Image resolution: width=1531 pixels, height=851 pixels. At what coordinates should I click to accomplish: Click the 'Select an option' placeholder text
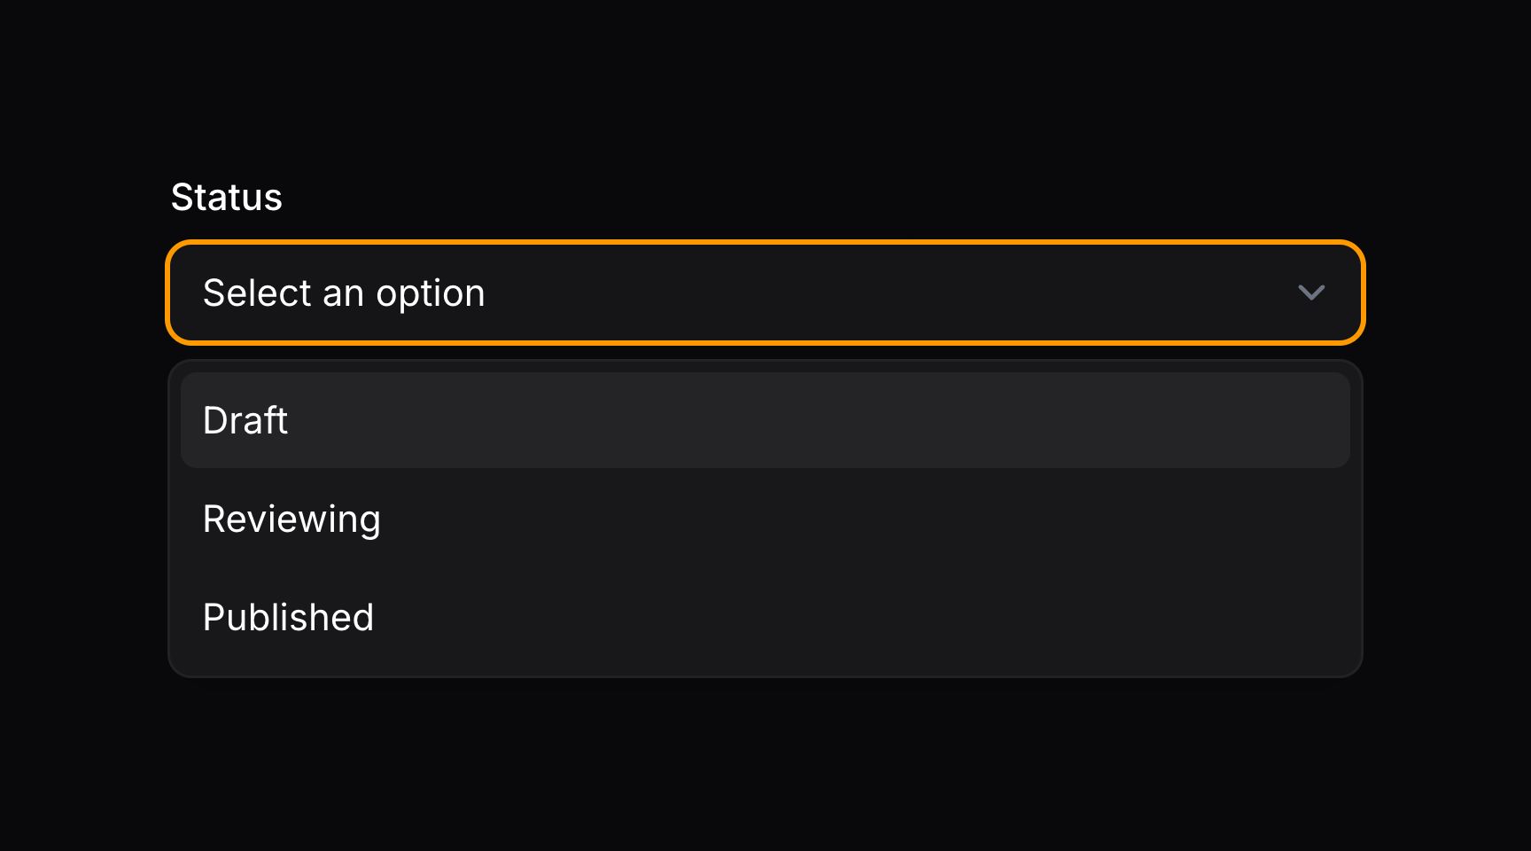coord(344,293)
